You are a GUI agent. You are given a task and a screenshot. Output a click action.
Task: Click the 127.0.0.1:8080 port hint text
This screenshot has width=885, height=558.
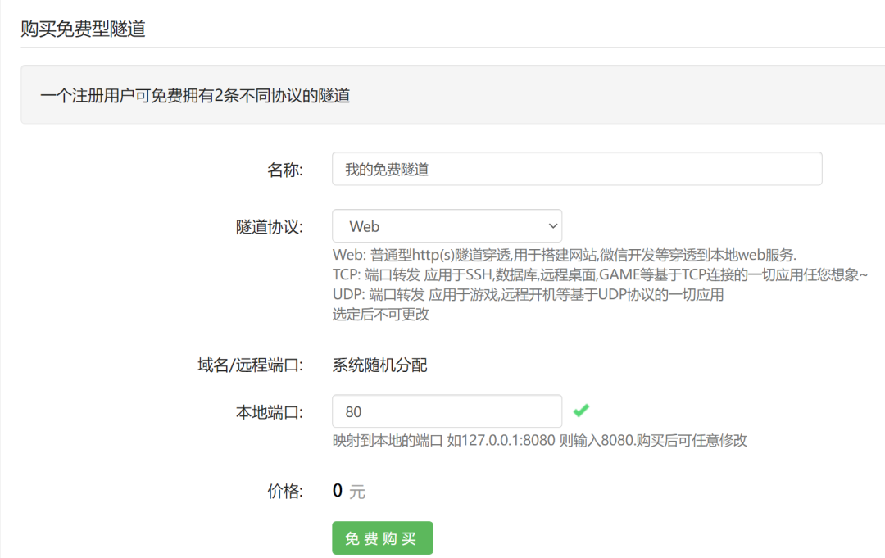(539, 440)
